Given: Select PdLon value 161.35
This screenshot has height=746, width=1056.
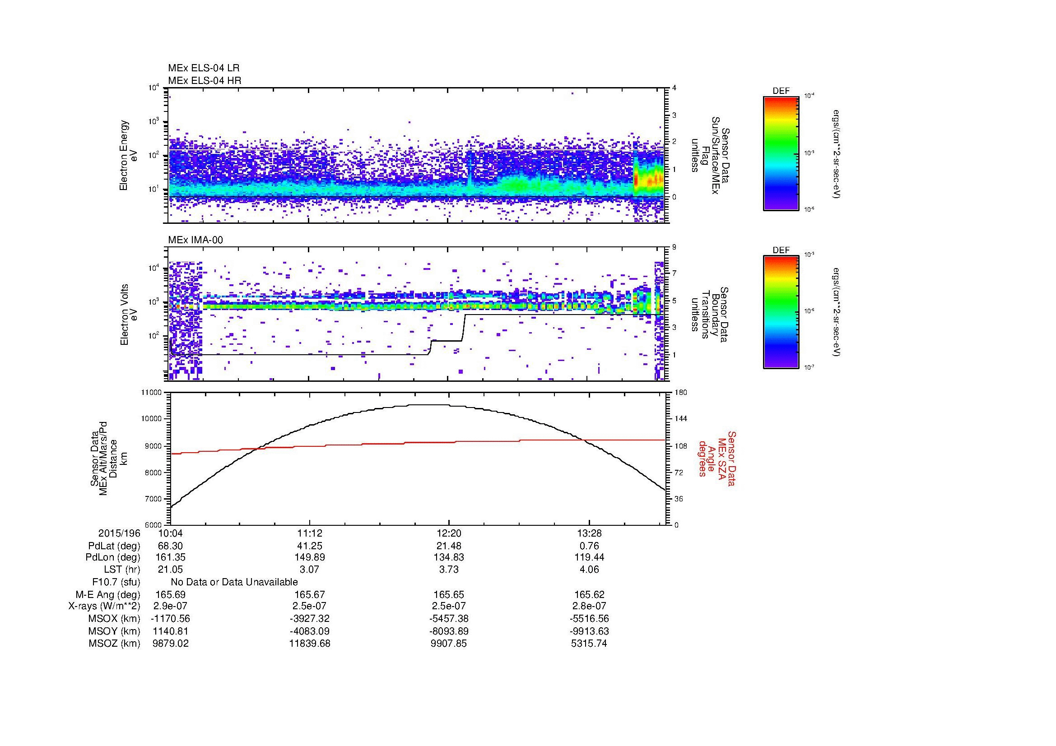Looking at the screenshot, I should (x=171, y=557).
